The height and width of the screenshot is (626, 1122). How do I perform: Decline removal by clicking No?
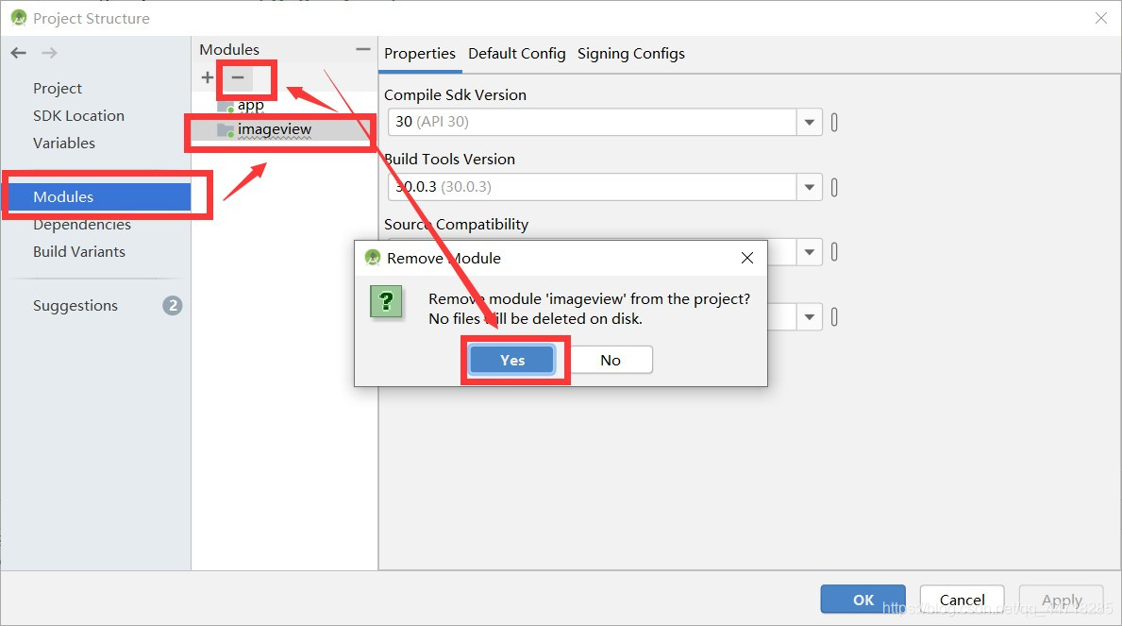[611, 361]
